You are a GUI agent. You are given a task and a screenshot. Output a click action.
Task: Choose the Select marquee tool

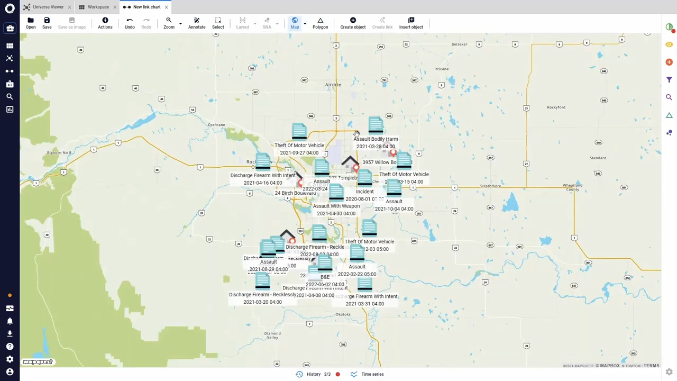(218, 23)
